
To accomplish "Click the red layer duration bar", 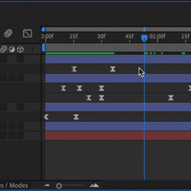I will (118, 136).
